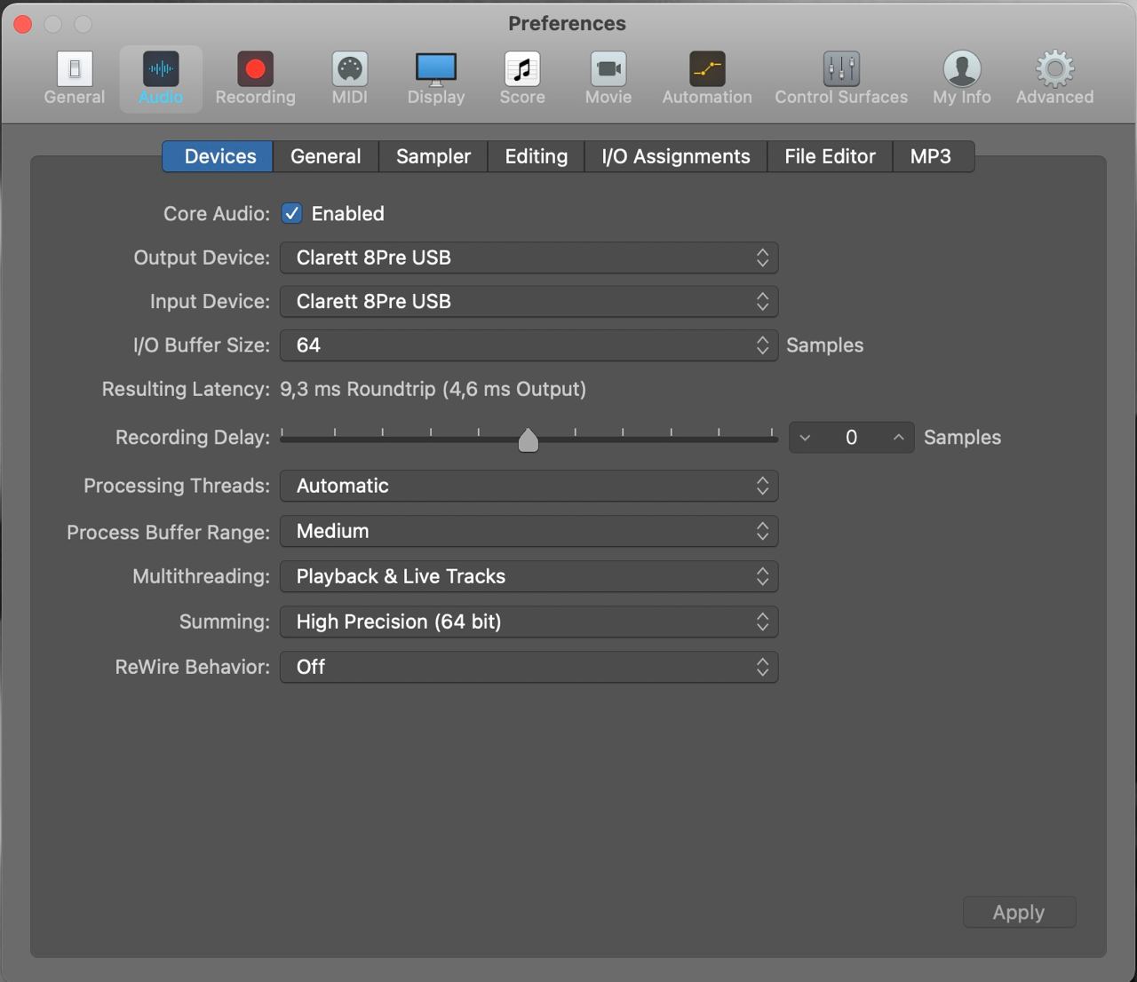Disable the Core Audio Enabled checkbox

tap(291, 213)
